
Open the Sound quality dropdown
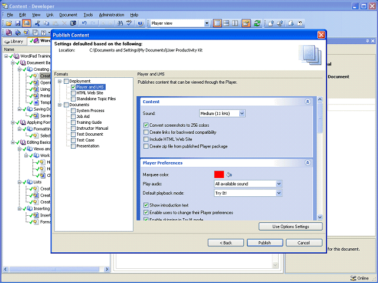coord(242,113)
